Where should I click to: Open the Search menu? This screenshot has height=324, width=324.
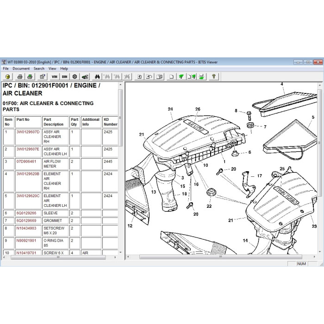(39, 69)
